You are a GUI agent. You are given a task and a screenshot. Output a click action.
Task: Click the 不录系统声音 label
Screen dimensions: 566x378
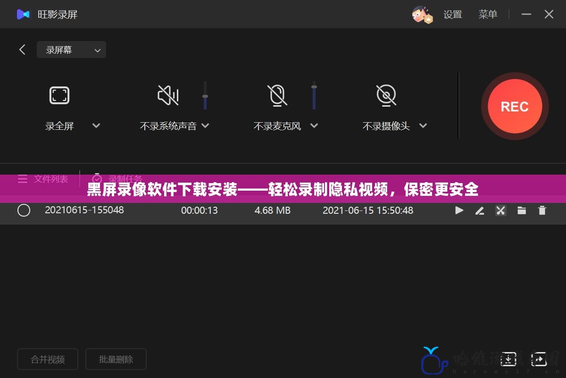click(x=168, y=126)
